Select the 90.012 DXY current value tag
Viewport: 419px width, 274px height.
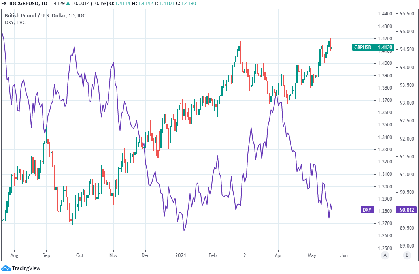pyautogui.click(x=408, y=210)
